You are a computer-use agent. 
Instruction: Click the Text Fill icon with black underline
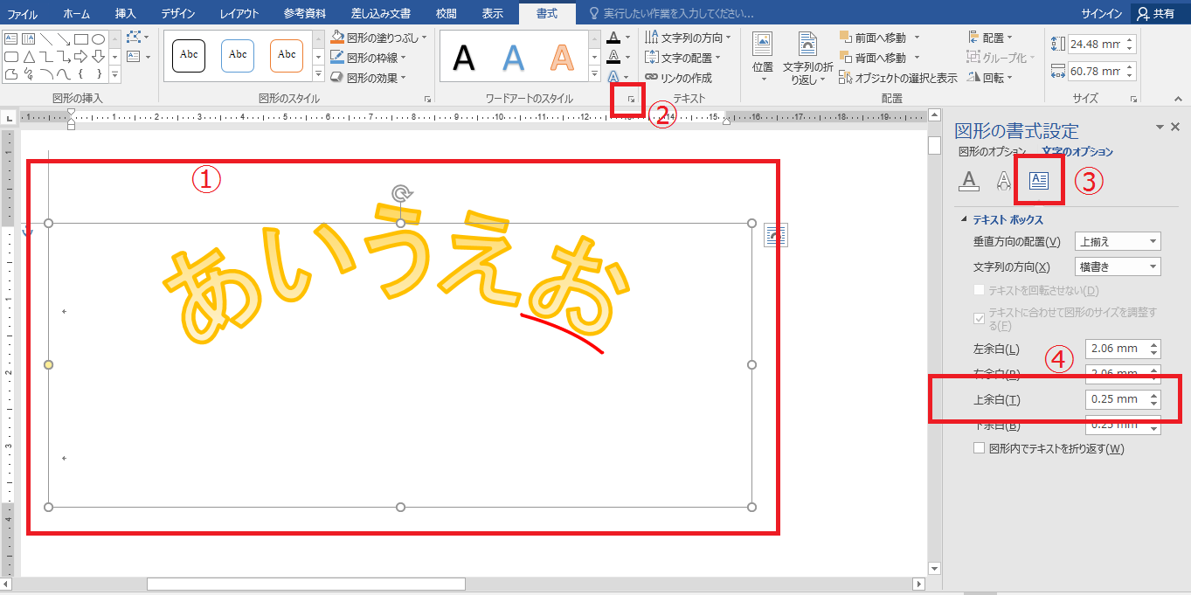pyautogui.click(x=613, y=38)
